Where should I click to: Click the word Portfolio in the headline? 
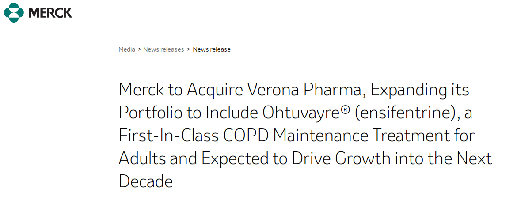(150, 113)
